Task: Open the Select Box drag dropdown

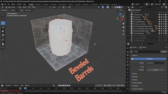Action: pos(29,10)
